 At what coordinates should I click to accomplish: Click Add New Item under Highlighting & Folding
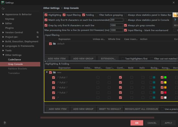tap(58, 109)
